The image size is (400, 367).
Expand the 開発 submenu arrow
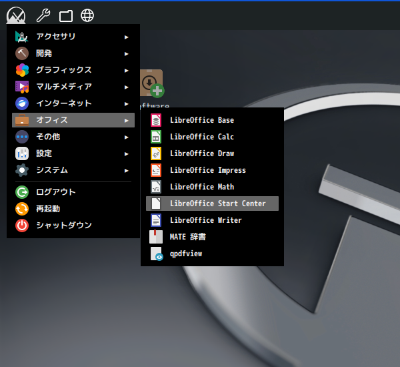tap(126, 54)
